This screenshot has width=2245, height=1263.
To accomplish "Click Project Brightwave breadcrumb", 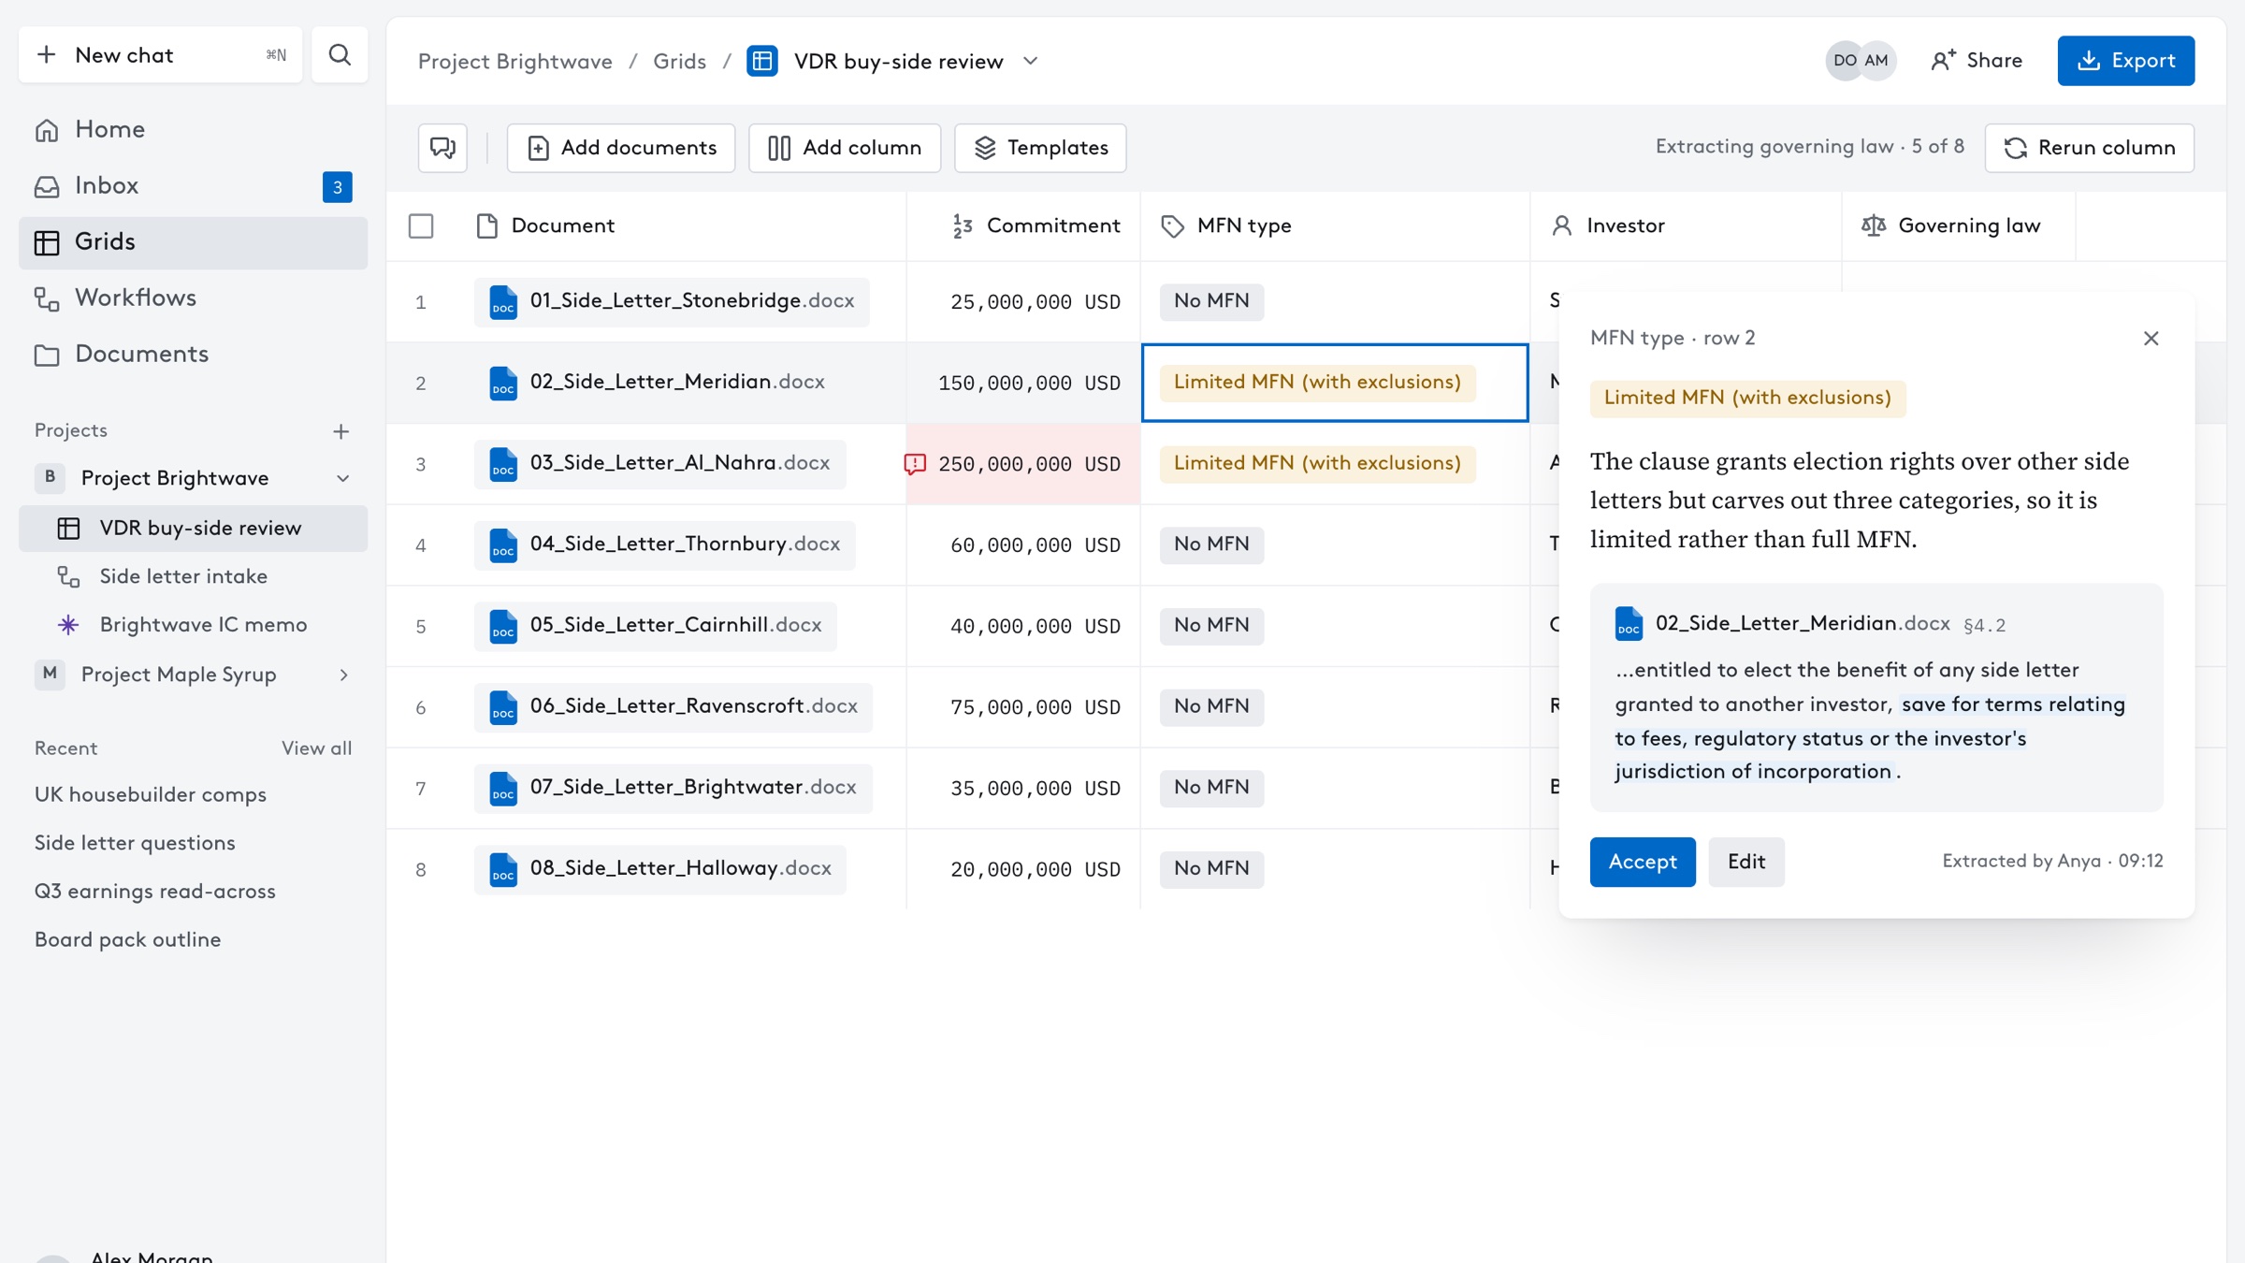I will [x=515, y=61].
